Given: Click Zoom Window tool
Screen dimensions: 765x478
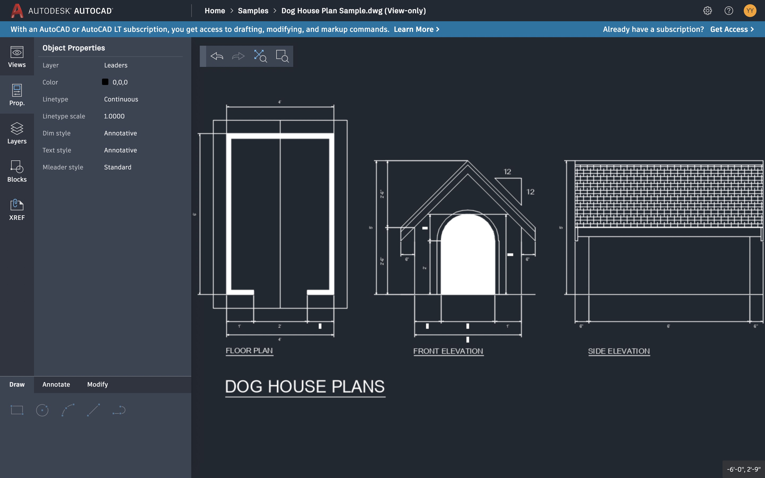Looking at the screenshot, I should click(282, 56).
